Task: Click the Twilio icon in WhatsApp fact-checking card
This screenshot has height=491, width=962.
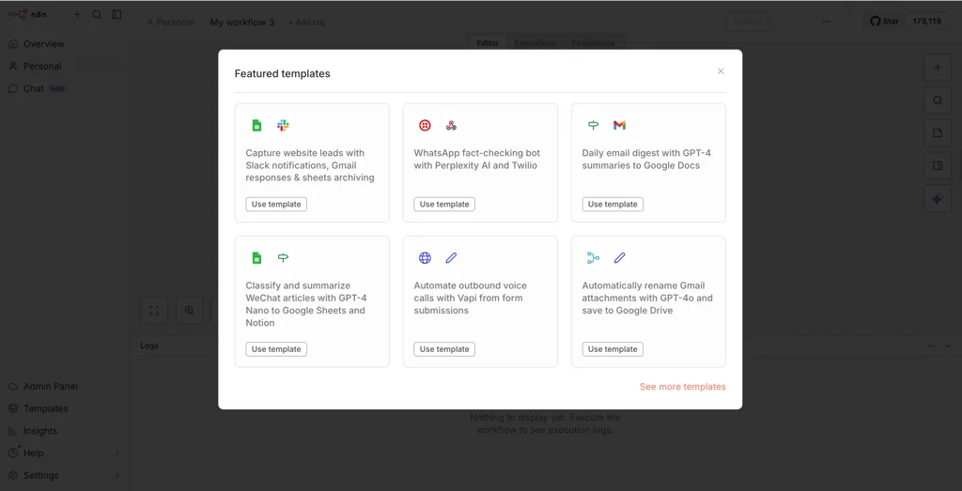Action: [x=425, y=126]
